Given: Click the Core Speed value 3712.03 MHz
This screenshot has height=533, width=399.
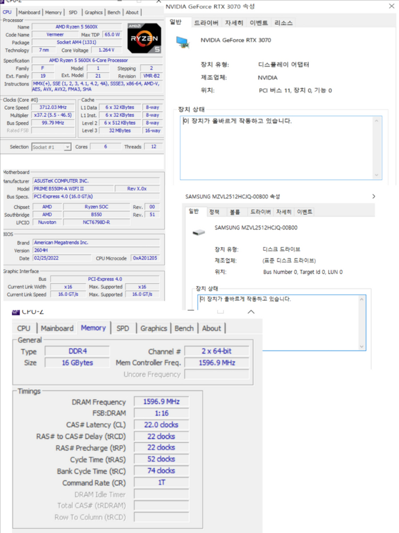Looking at the screenshot, I should click(x=53, y=107).
